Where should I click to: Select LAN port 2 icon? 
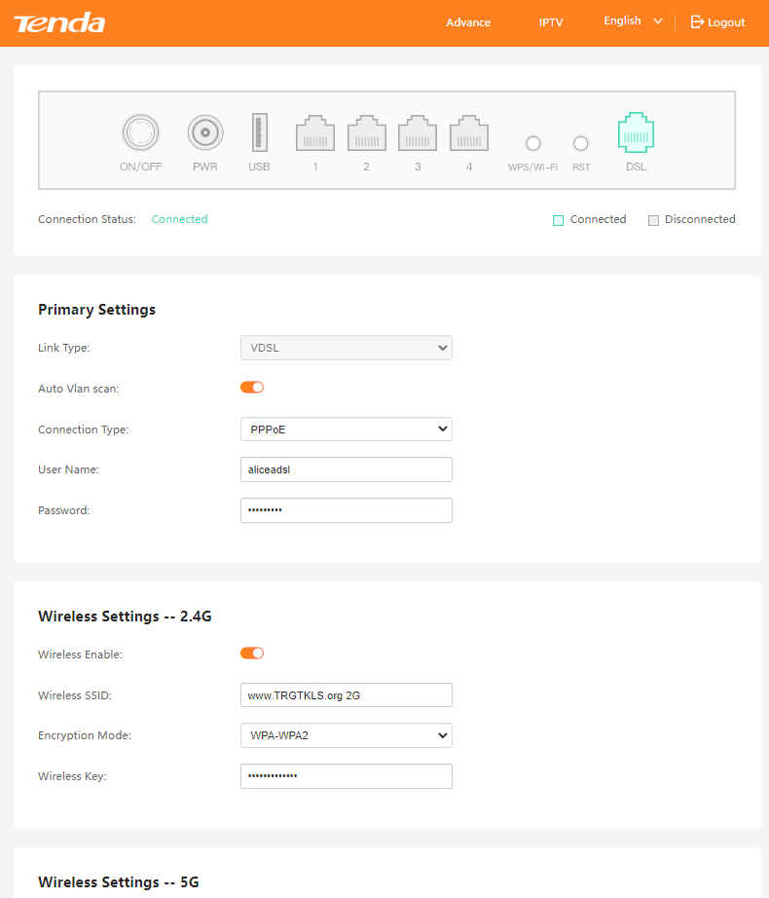tap(367, 133)
